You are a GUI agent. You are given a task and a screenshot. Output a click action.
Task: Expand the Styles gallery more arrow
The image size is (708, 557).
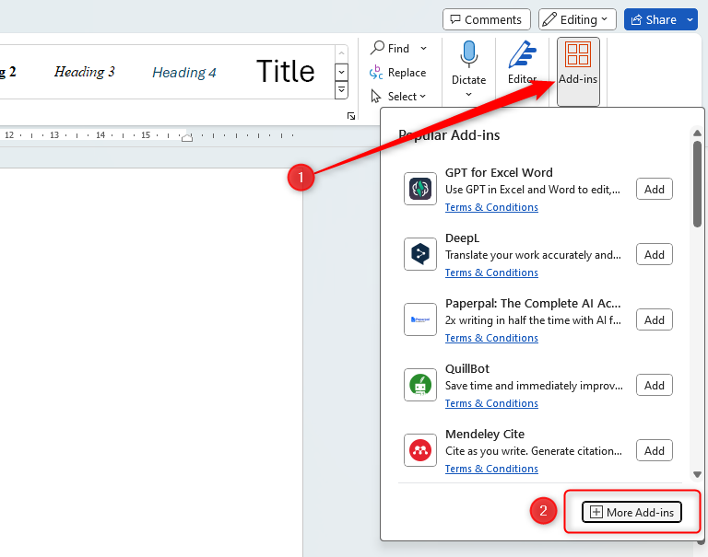[341, 90]
